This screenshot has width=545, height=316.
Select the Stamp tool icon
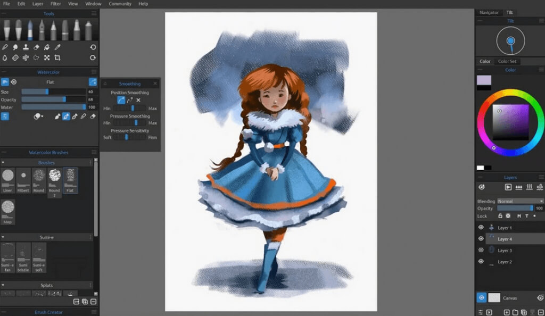click(x=26, y=47)
